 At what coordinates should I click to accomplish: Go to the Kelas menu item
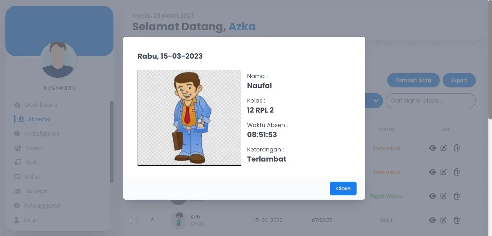32,177
